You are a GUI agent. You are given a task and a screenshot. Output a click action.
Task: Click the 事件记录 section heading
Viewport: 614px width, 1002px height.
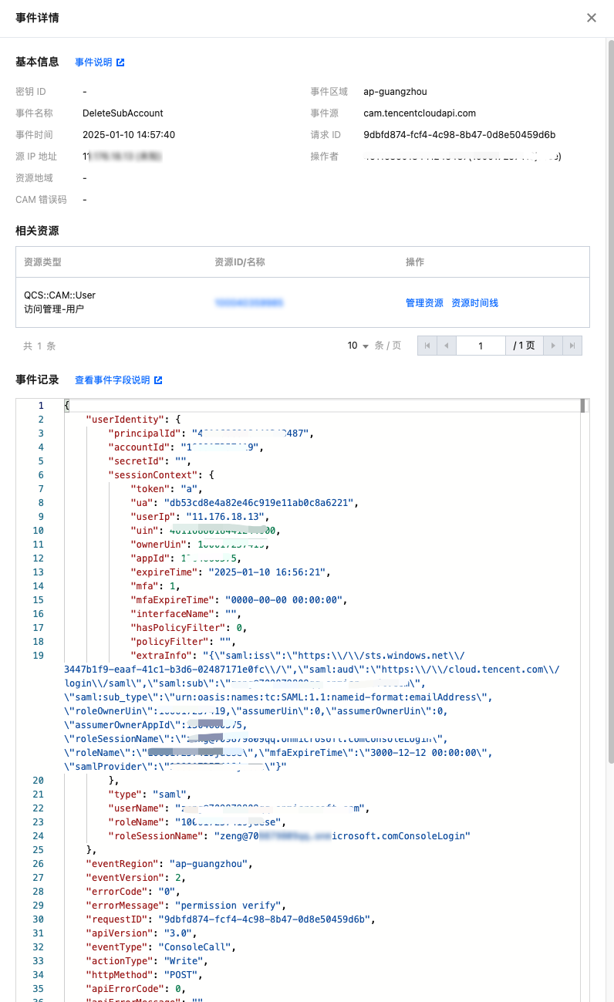click(37, 380)
